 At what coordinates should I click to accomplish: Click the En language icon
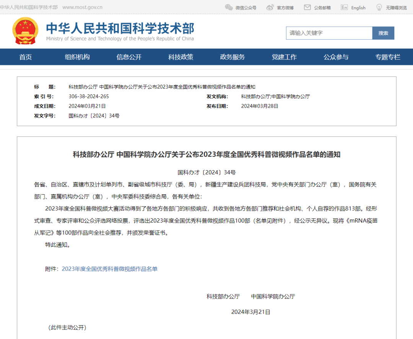(344, 7)
